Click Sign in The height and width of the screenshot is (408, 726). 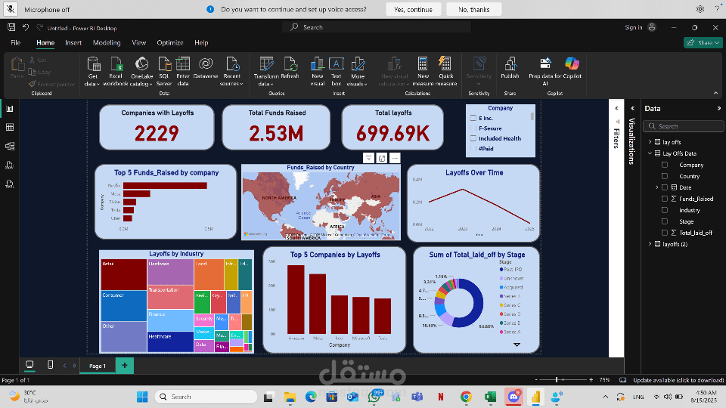[x=634, y=27]
